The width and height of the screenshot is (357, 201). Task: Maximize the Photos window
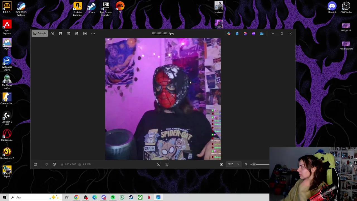tap(282, 33)
